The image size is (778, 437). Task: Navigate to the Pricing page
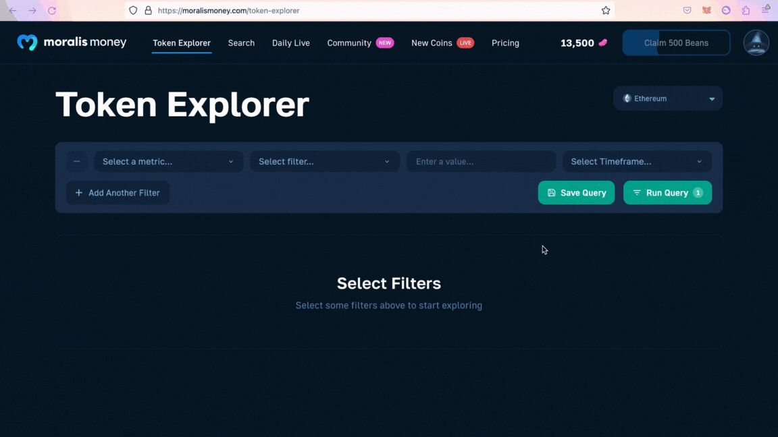click(x=506, y=43)
